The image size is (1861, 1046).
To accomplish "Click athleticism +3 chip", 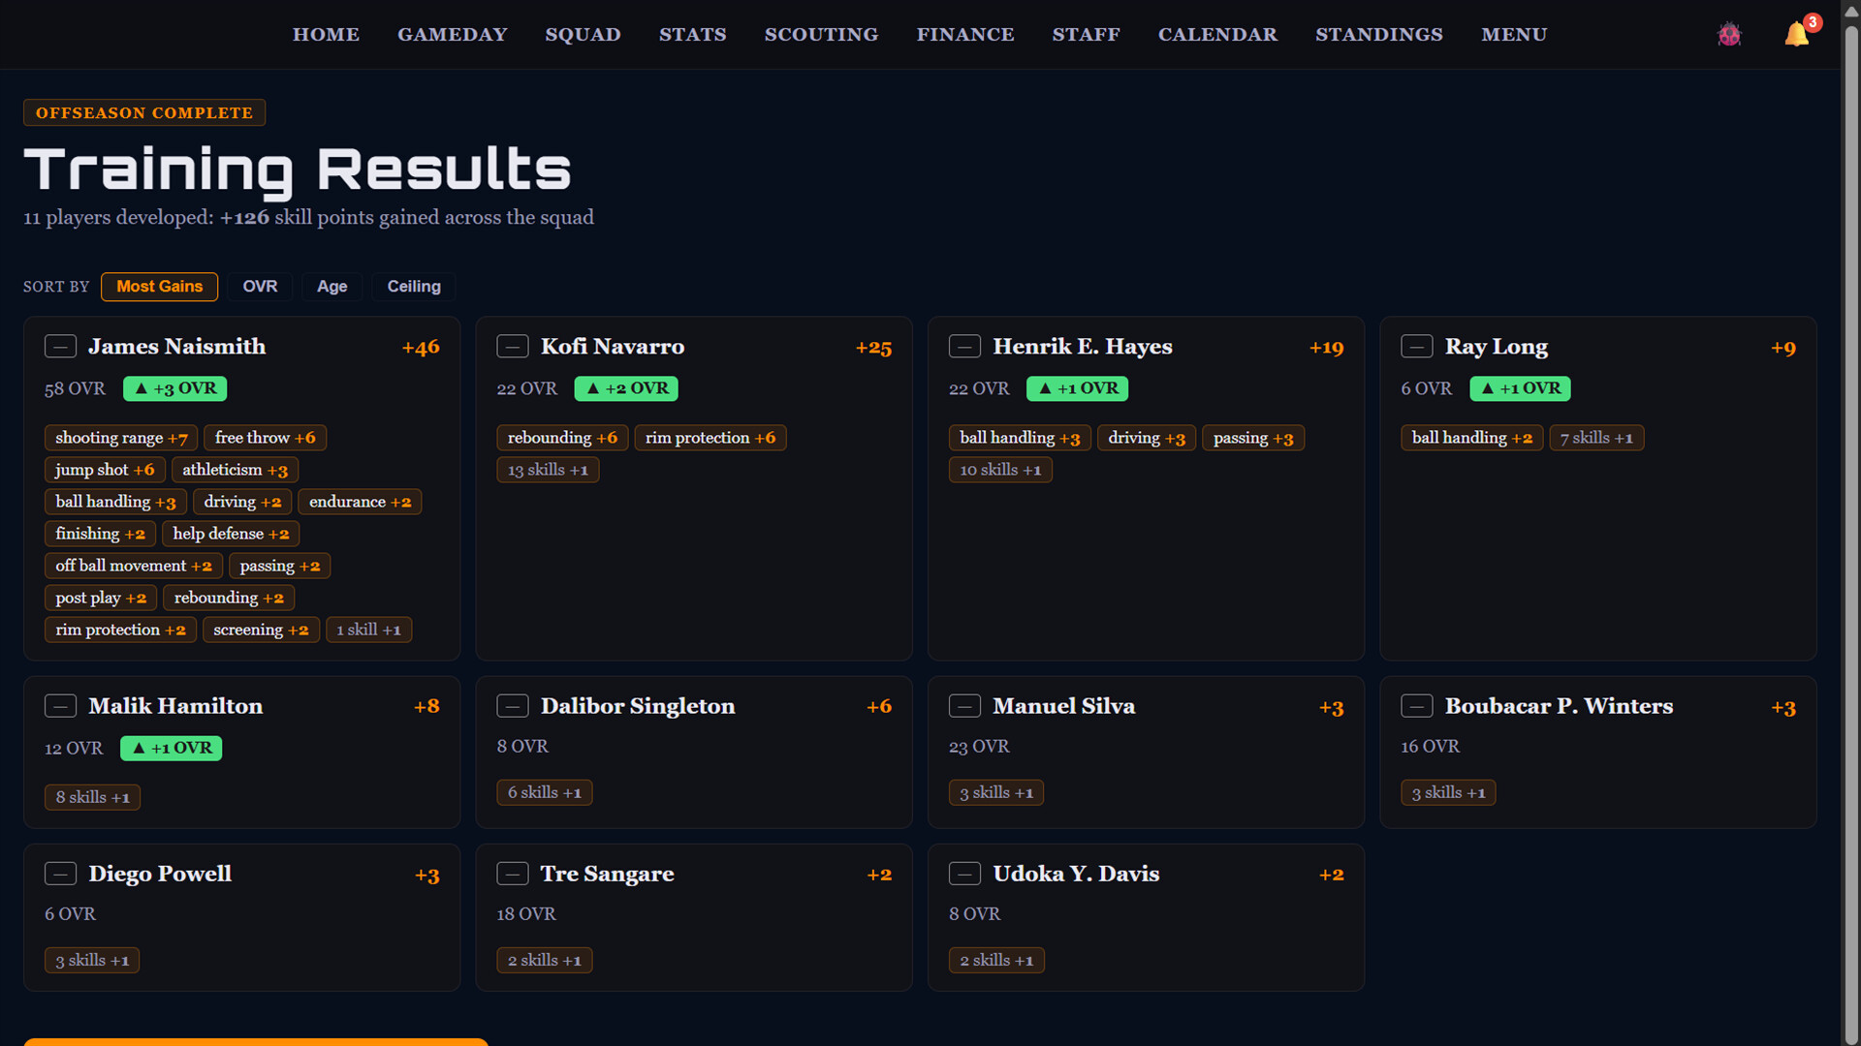I will point(235,470).
